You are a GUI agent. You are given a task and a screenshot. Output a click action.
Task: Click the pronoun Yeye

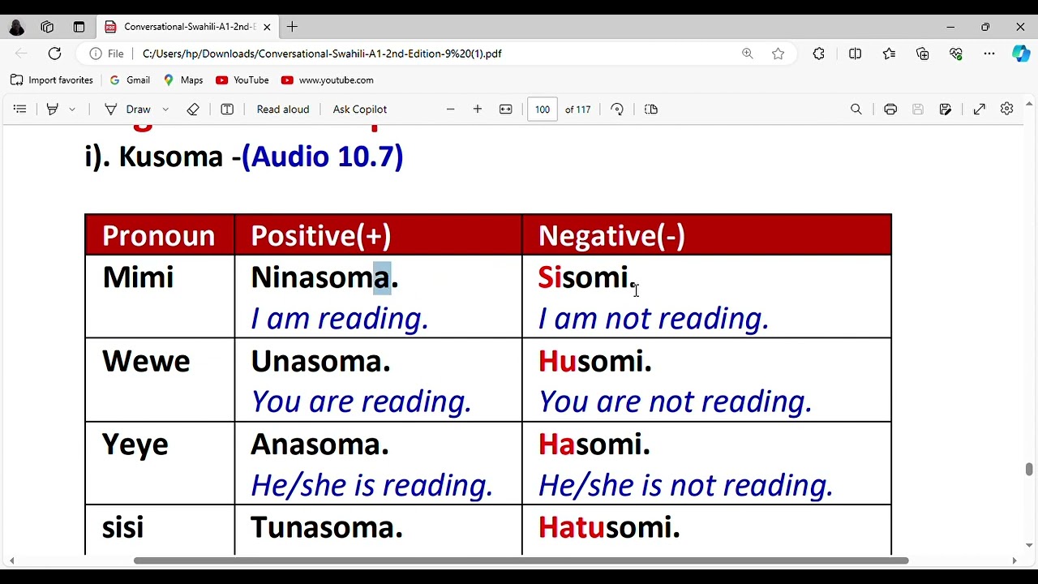click(x=135, y=444)
